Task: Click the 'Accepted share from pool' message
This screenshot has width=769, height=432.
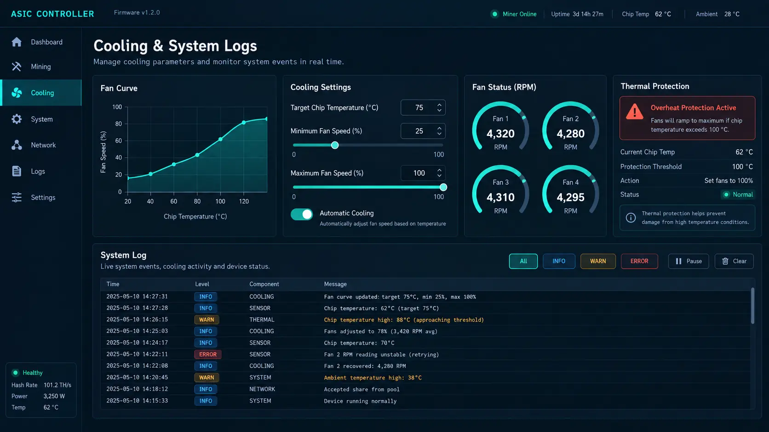Action: pyautogui.click(x=362, y=389)
